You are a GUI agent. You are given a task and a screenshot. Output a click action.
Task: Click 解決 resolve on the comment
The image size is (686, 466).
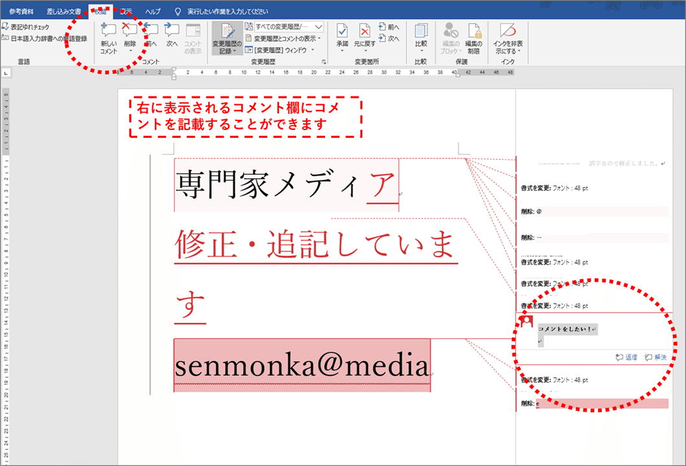click(x=656, y=357)
